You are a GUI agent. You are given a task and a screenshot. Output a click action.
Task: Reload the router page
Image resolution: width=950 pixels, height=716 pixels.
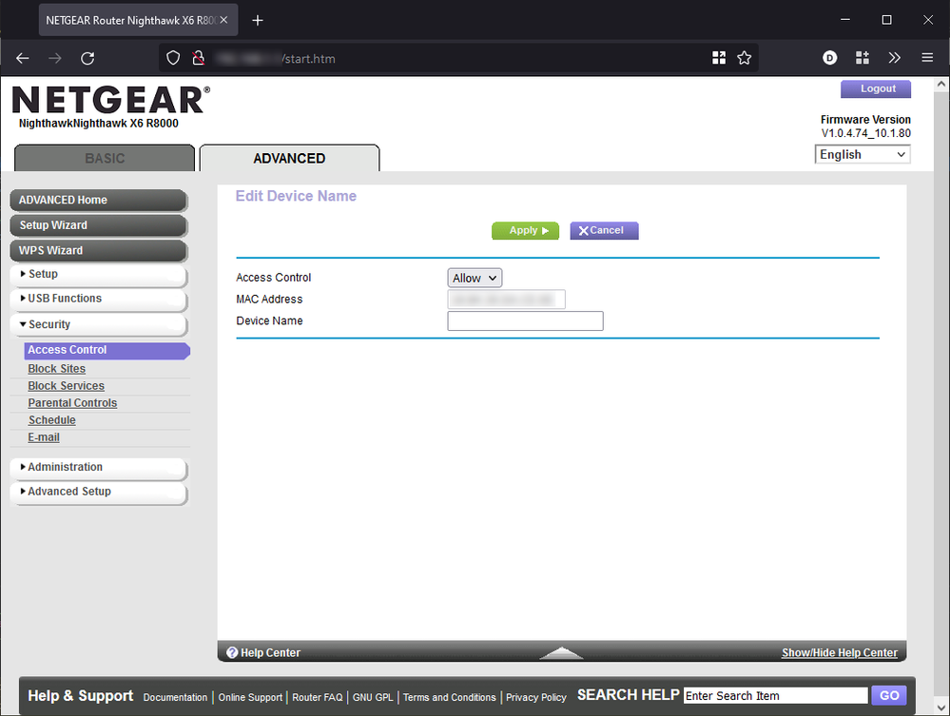coord(87,58)
